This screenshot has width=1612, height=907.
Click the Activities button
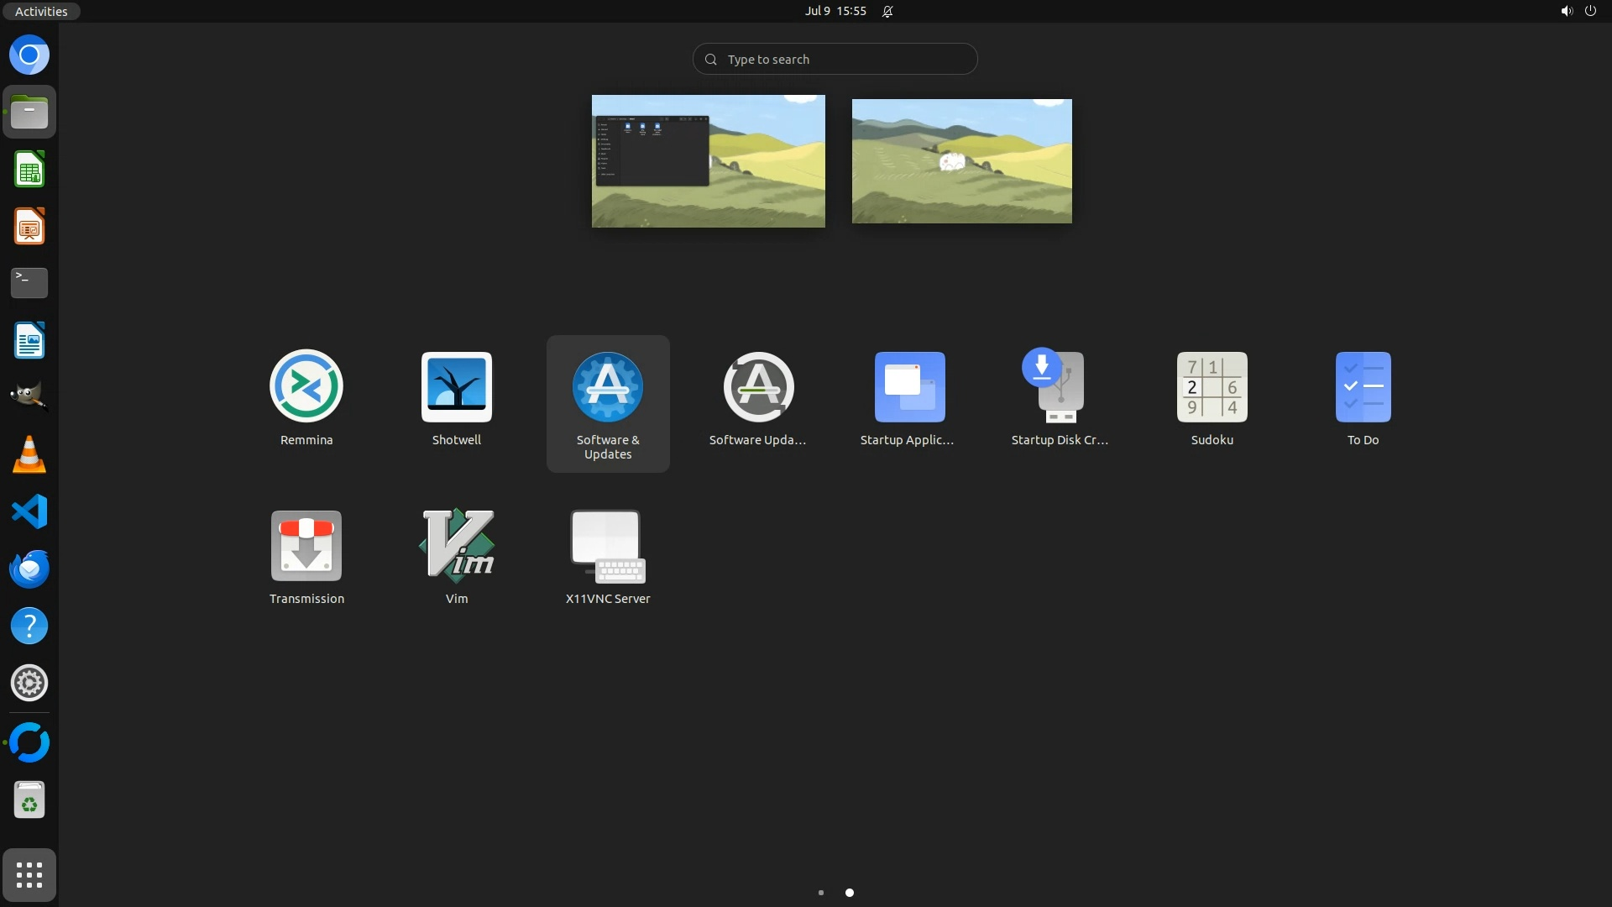pos(41,11)
